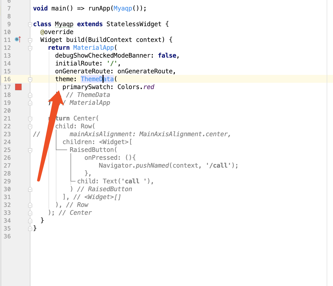The image size is (333, 286).
Task: Click the // Center comment on line 33
Action: (x=75, y=213)
